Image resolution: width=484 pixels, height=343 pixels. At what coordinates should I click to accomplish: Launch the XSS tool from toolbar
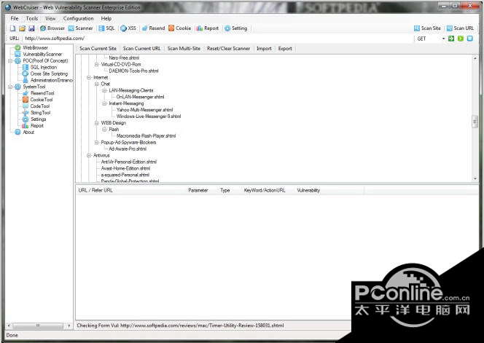click(128, 28)
